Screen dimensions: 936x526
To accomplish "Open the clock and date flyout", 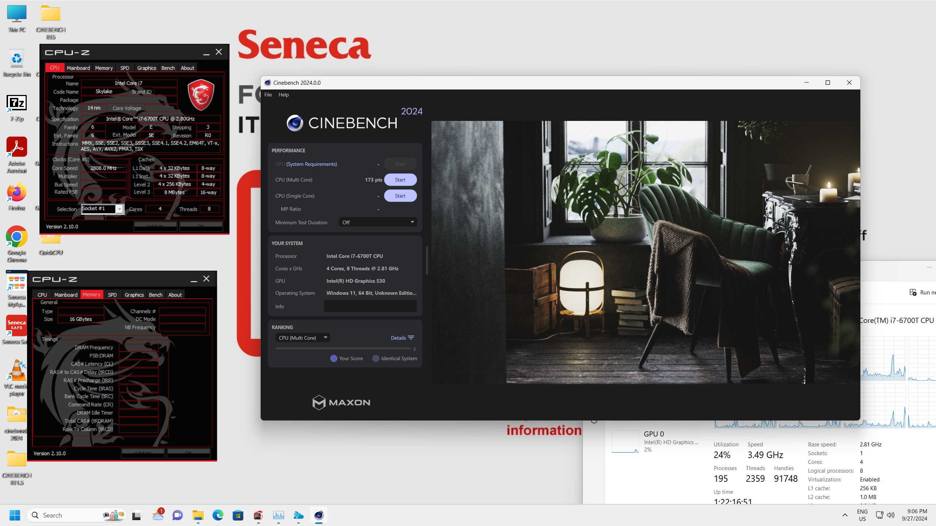I will [x=914, y=515].
